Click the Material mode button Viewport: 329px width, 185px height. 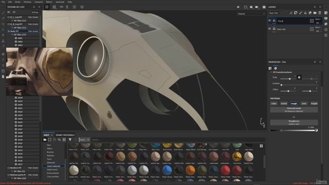point(294,109)
